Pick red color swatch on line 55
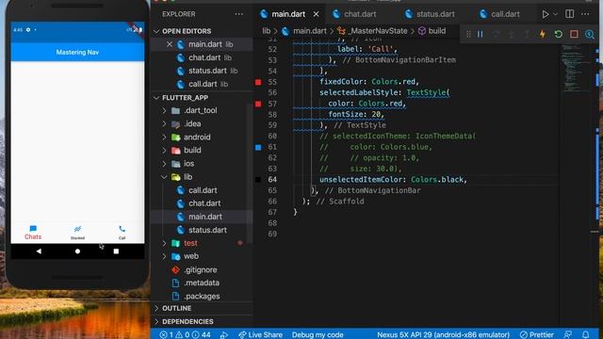This screenshot has width=603, height=339. 258,82
